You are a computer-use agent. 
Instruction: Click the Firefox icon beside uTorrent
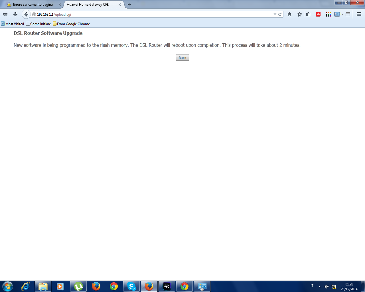coord(96,286)
